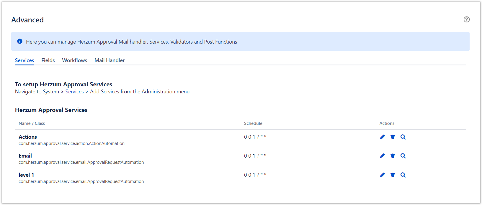This screenshot has width=482, height=205.
Task: Click the Email service name
Action: [x=25, y=156]
